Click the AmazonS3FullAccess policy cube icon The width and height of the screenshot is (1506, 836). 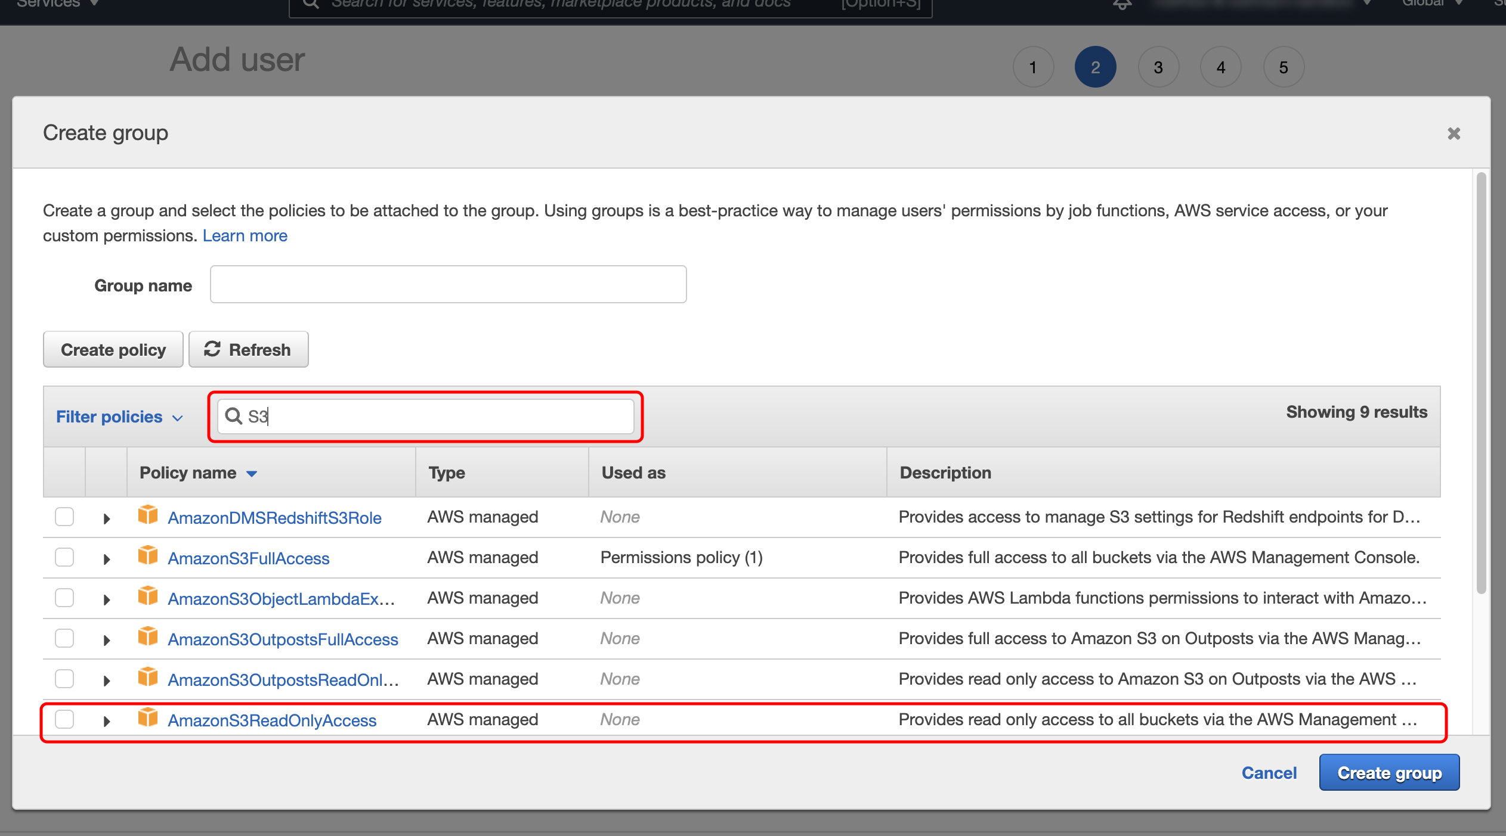pyautogui.click(x=148, y=555)
